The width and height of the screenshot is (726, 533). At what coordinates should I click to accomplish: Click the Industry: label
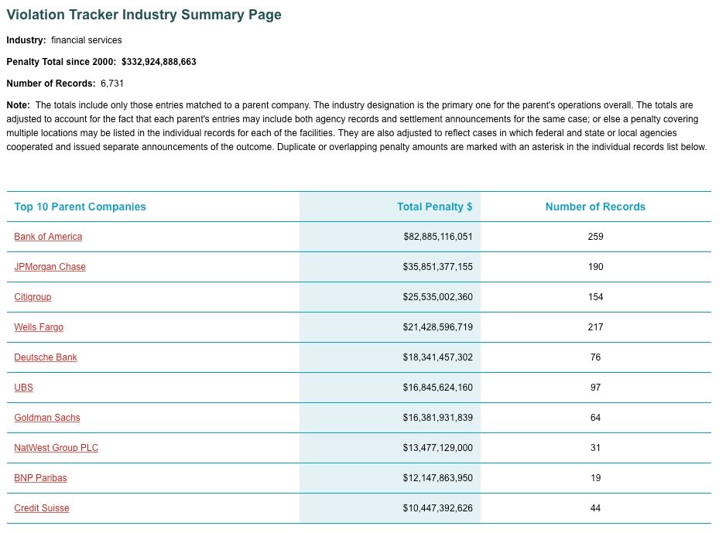pyautogui.click(x=26, y=40)
